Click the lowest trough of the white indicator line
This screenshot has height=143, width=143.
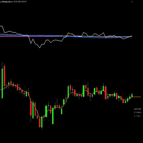(39, 48)
